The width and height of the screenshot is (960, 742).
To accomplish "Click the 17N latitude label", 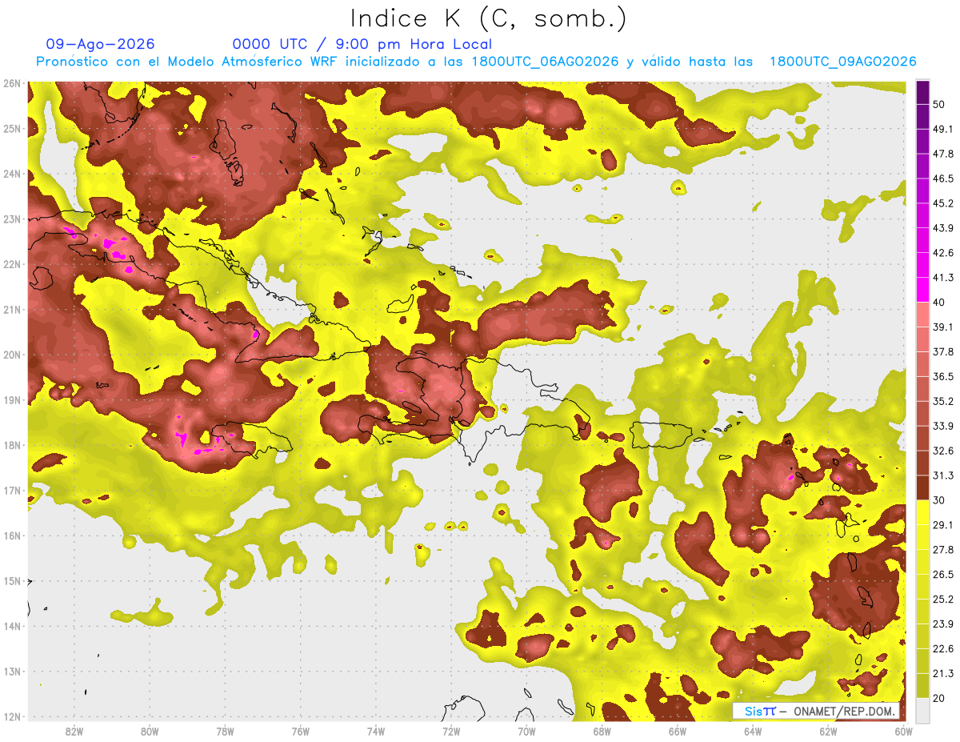I will pos(12,491).
